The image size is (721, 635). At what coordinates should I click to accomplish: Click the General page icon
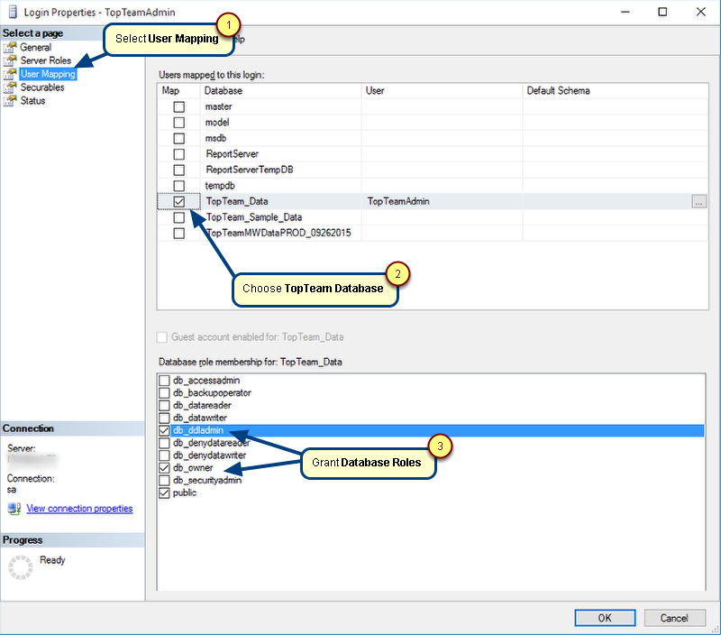click(11, 47)
